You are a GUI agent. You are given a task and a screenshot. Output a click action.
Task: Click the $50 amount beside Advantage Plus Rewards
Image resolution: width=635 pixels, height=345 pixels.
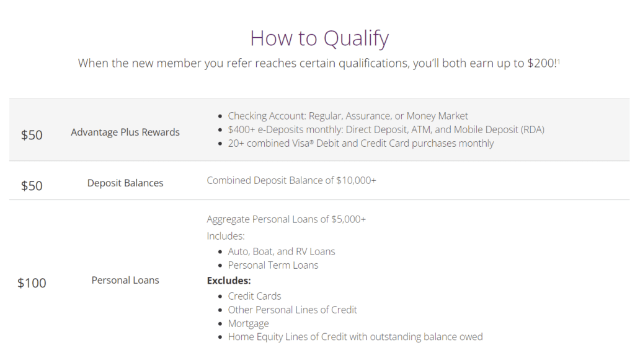32,134
